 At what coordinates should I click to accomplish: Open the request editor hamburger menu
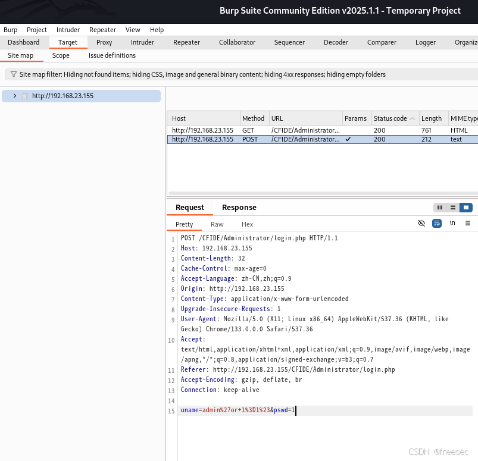[x=468, y=223]
